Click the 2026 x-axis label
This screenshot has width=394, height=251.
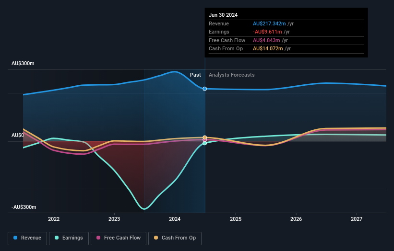pyautogui.click(x=296, y=219)
